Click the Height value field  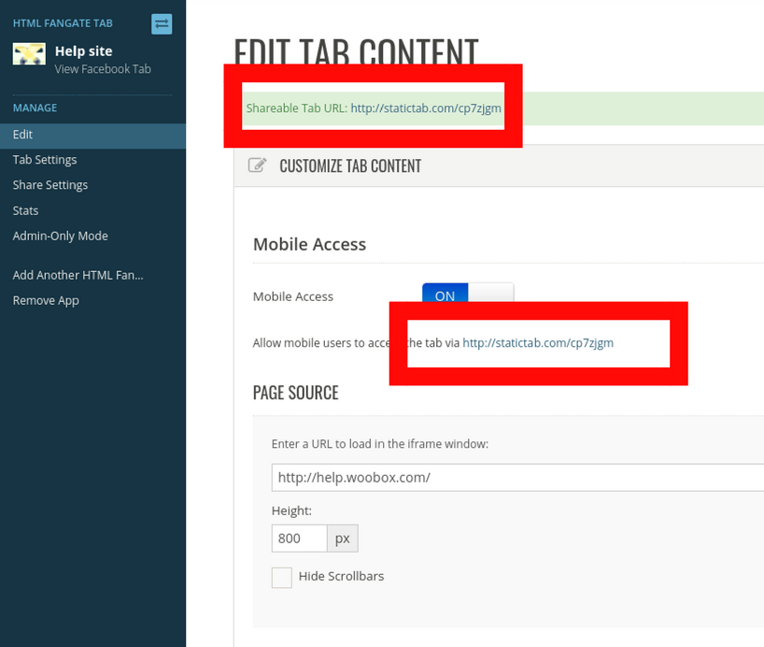(x=299, y=539)
